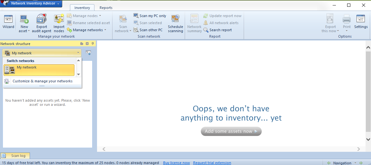Expand the Print dropdown arrow
The image size is (371, 165).
point(347,31)
